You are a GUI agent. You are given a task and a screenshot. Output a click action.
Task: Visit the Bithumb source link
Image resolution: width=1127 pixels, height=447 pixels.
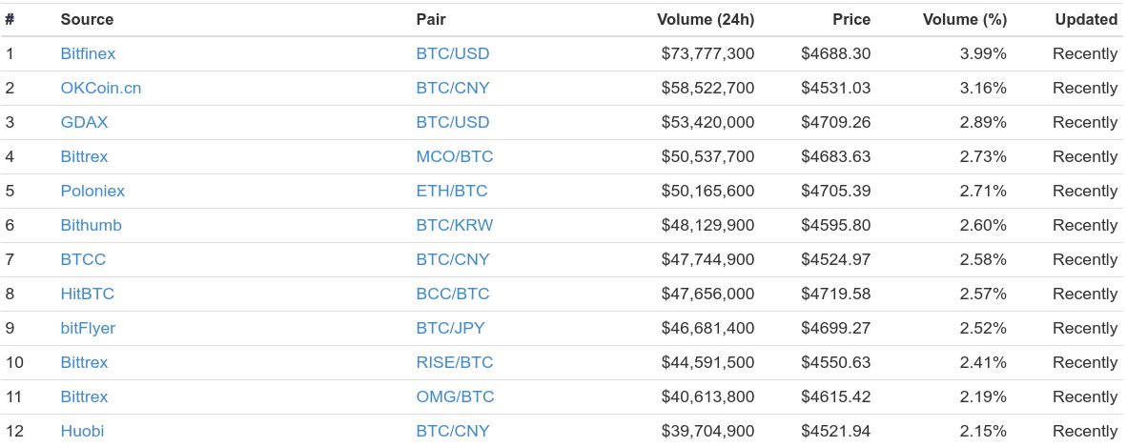point(92,226)
